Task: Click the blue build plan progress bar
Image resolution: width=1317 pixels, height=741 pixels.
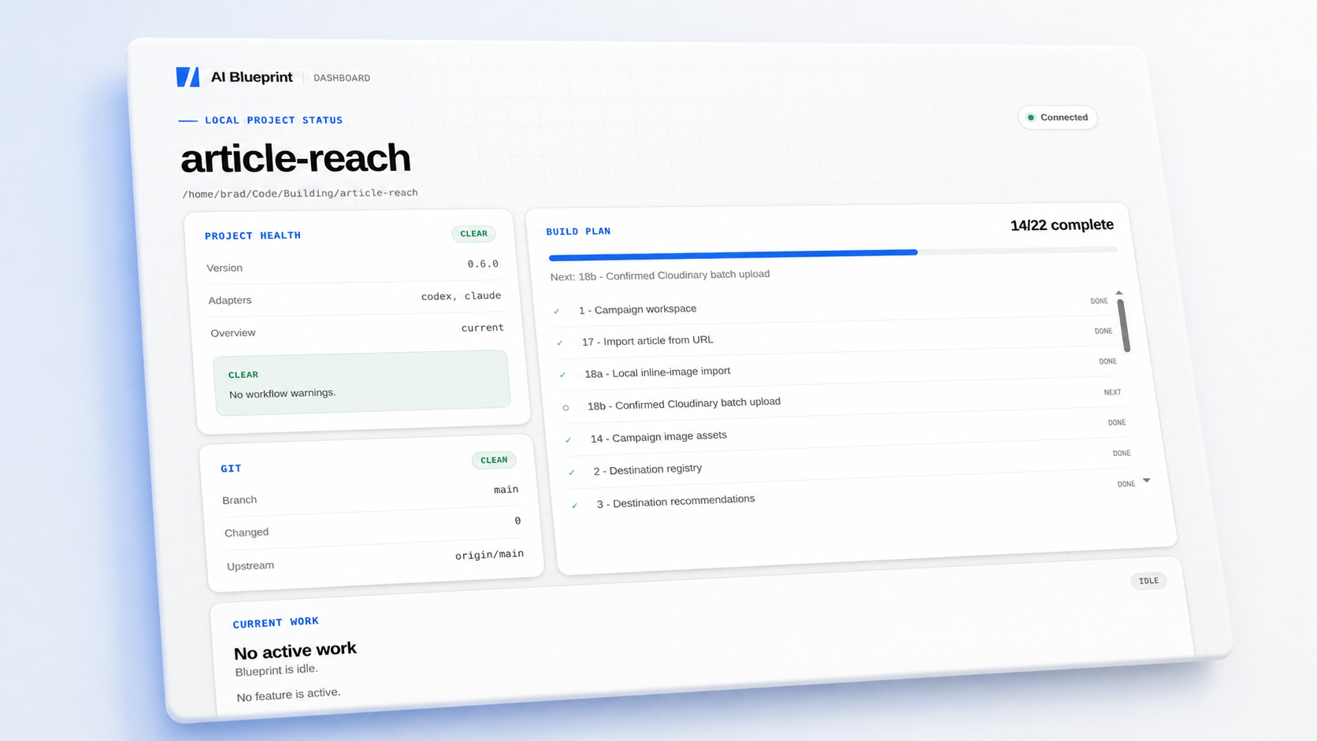Action: click(x=733, y=254)
